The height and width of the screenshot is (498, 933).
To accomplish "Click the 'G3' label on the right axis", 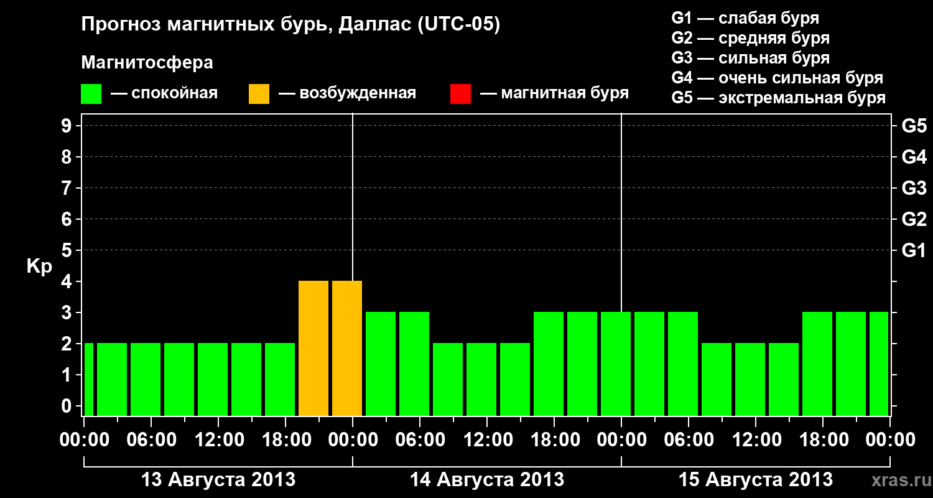I will coord(914,188).
